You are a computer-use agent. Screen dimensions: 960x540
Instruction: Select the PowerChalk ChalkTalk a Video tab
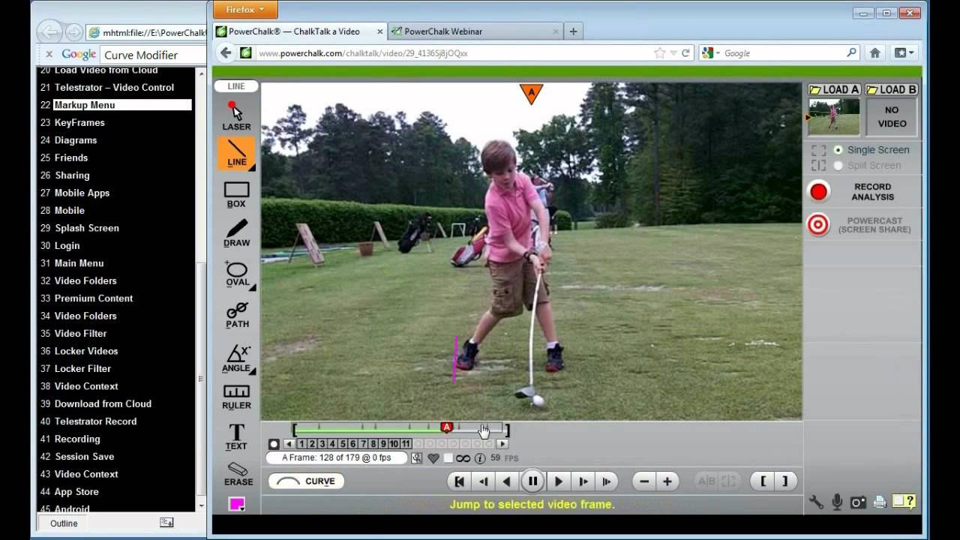coord(300,31)
